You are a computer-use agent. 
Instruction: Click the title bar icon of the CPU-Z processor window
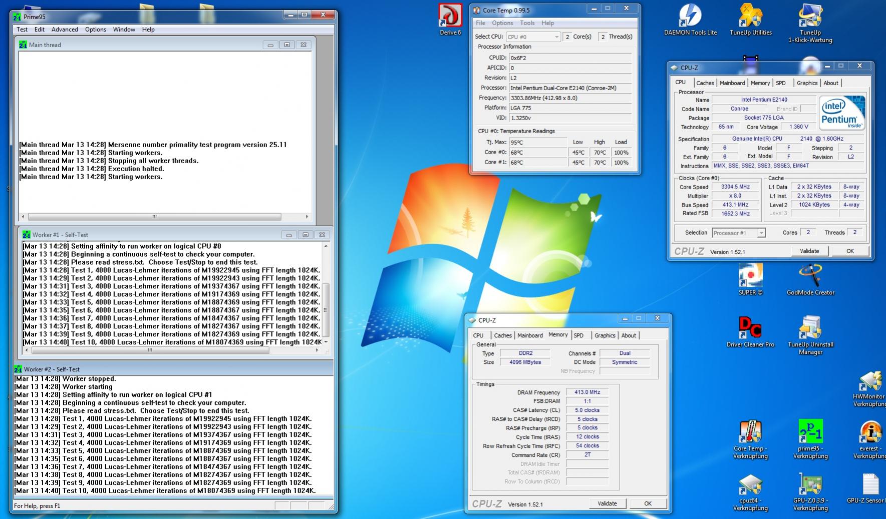(674, 68)
